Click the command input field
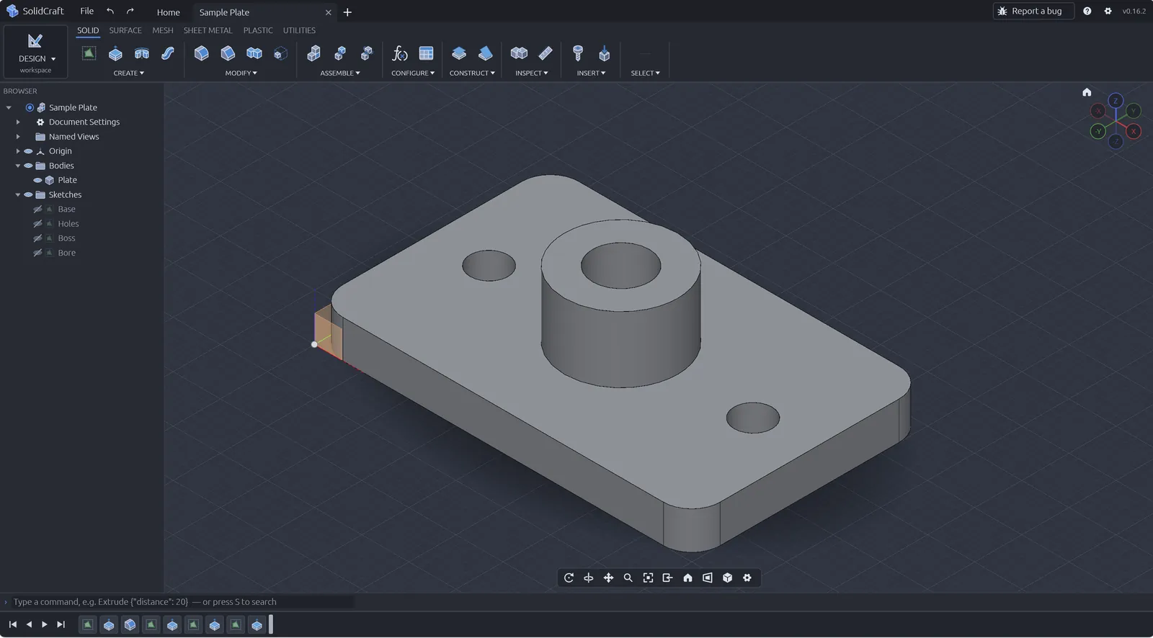The height and width of the screenshot is (638, 1153). coord(183,602)
